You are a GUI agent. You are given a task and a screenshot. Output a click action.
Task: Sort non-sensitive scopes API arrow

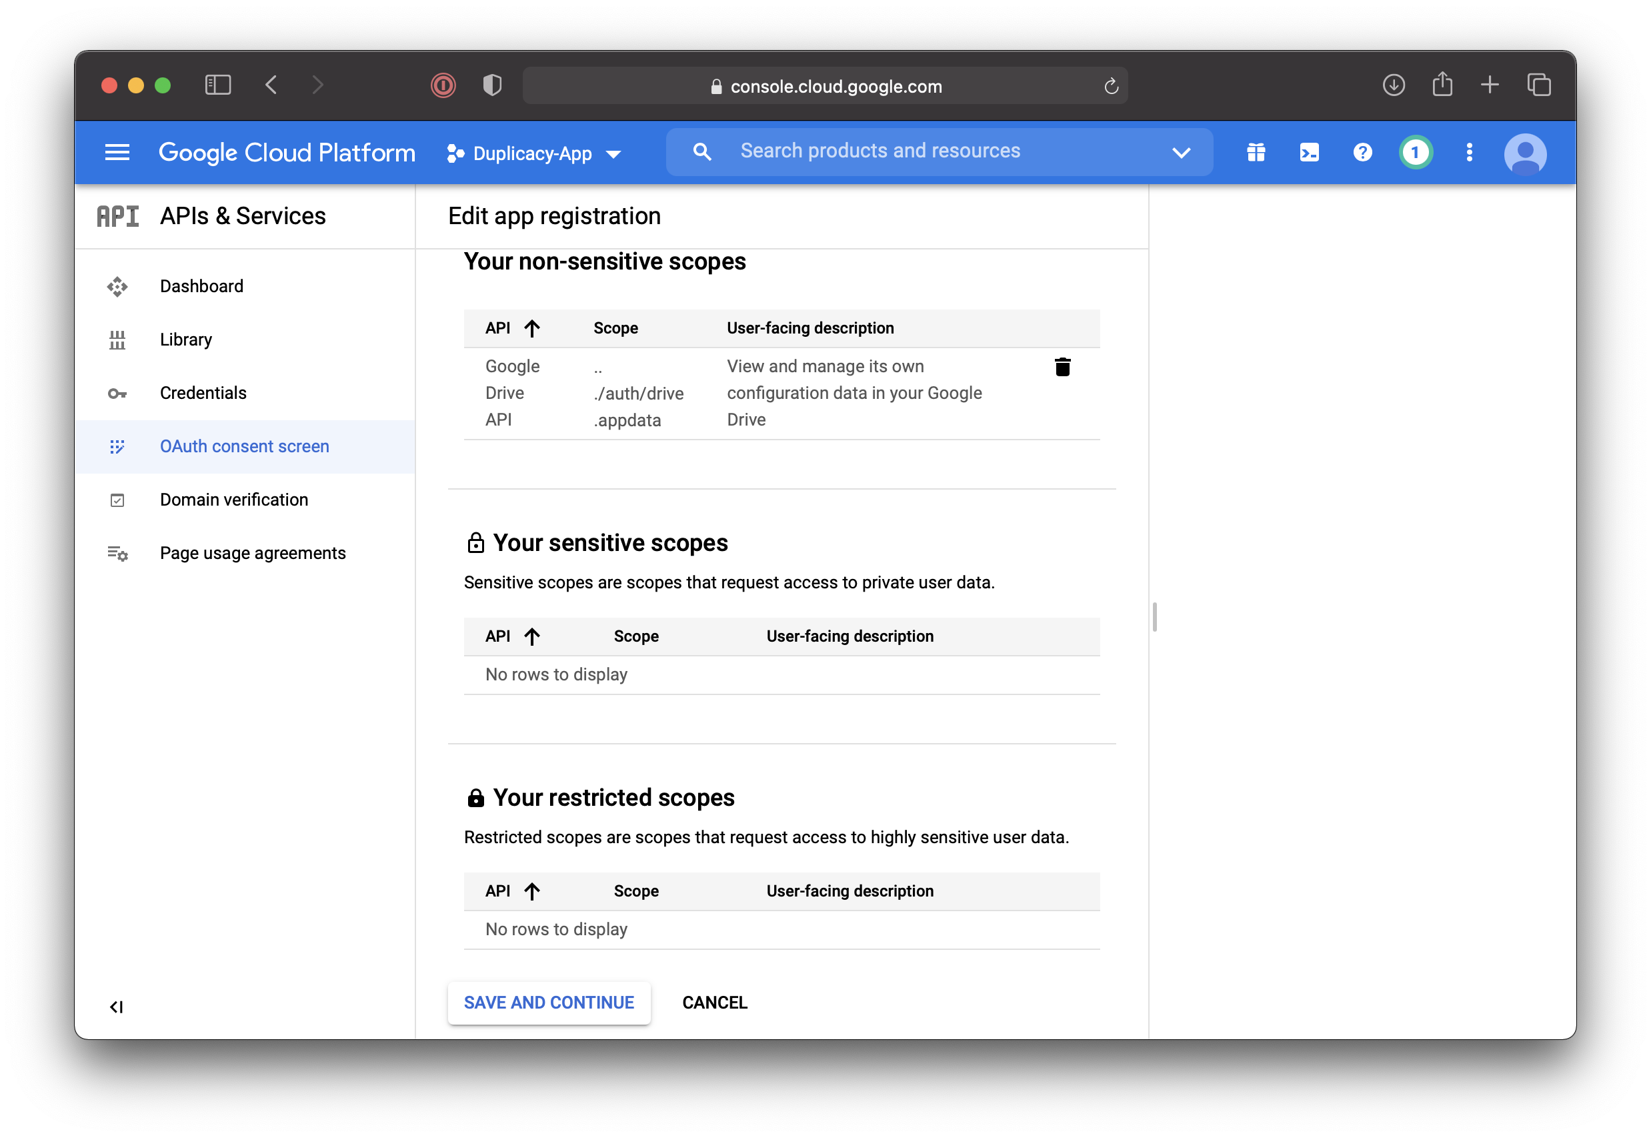(x=531, y=328)
